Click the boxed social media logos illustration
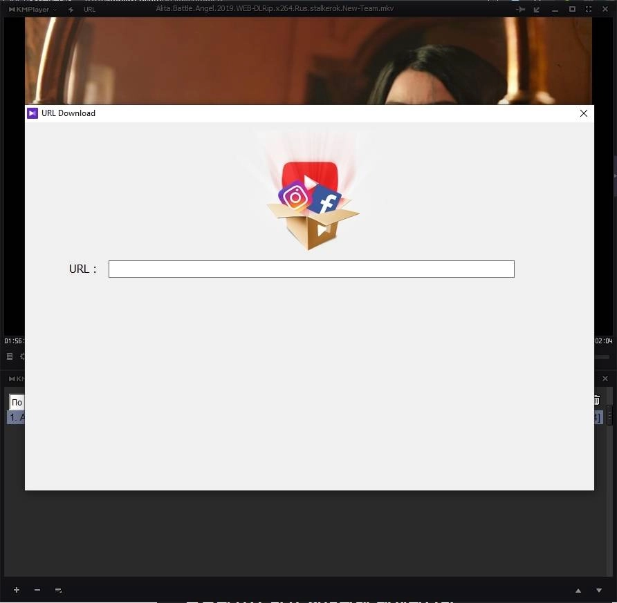617x603 pixels. (x=313, y=205)
